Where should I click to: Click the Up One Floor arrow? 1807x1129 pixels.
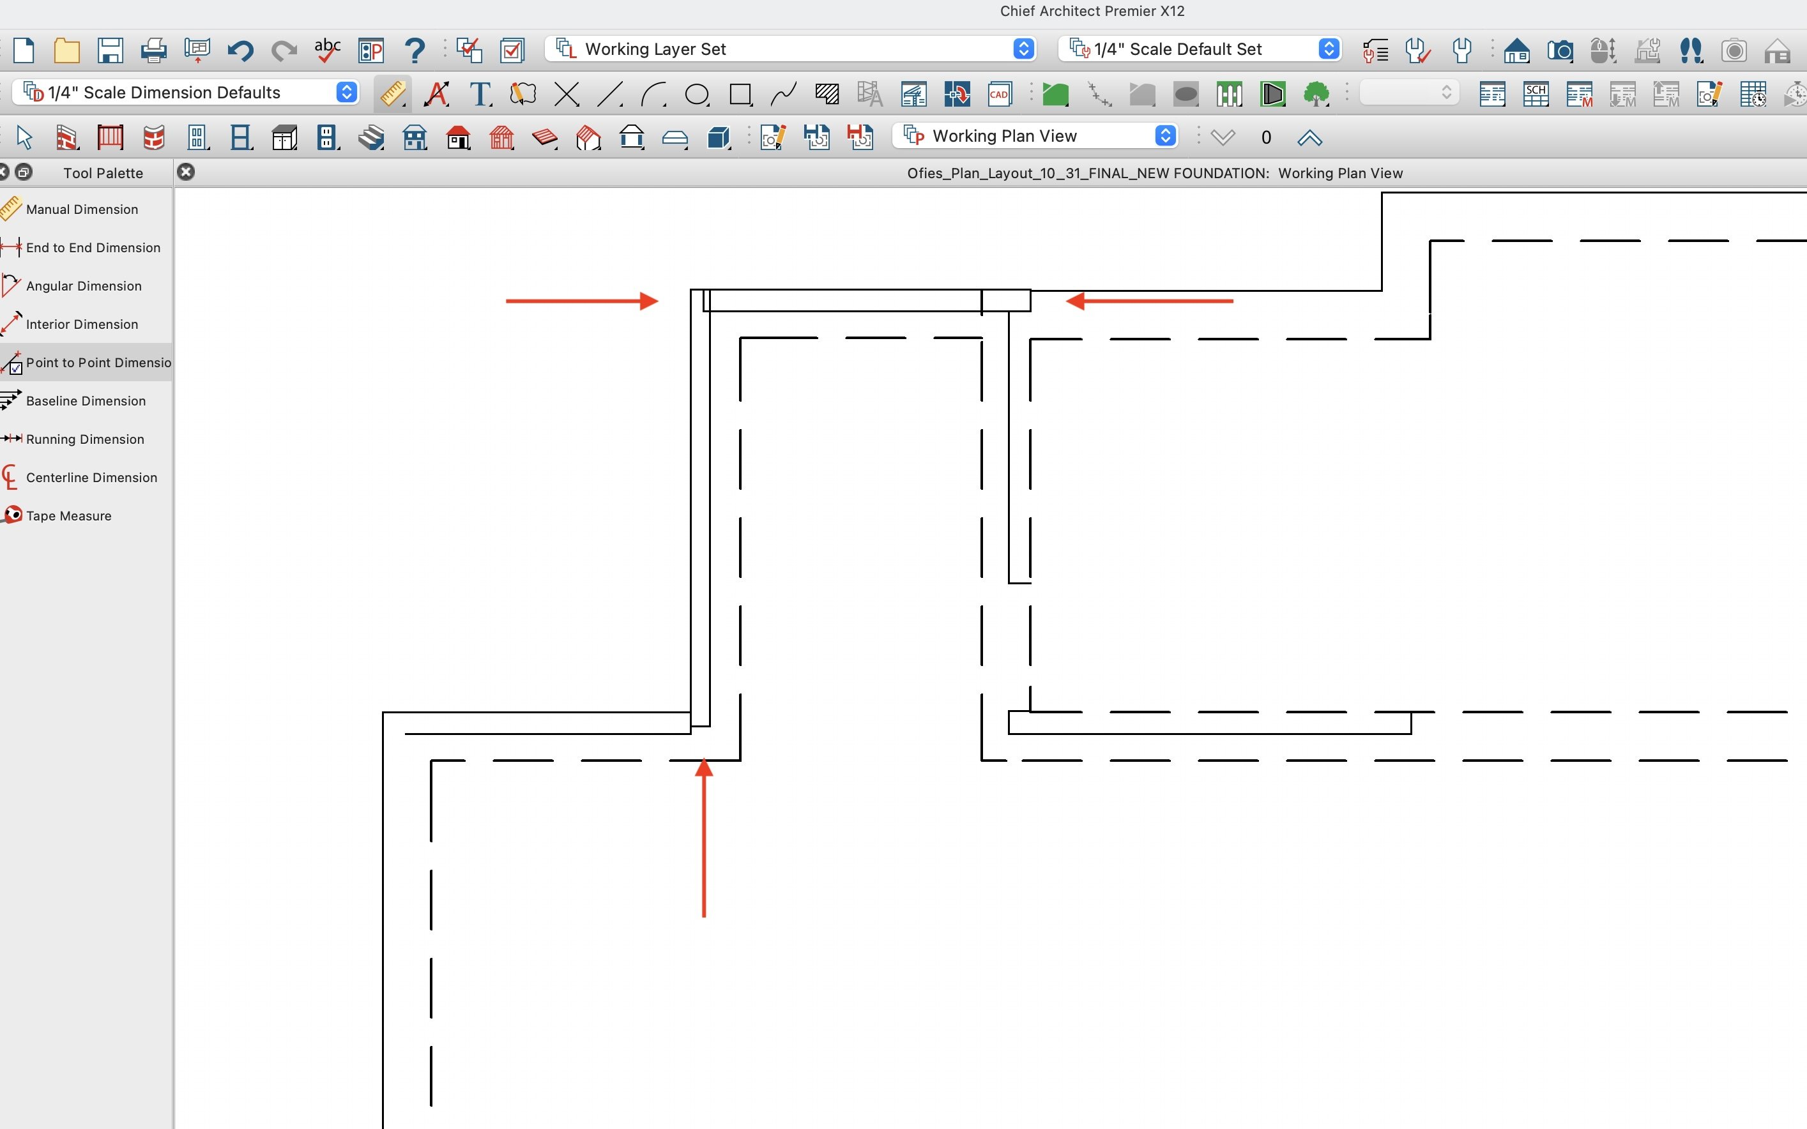coord(1309,138)
